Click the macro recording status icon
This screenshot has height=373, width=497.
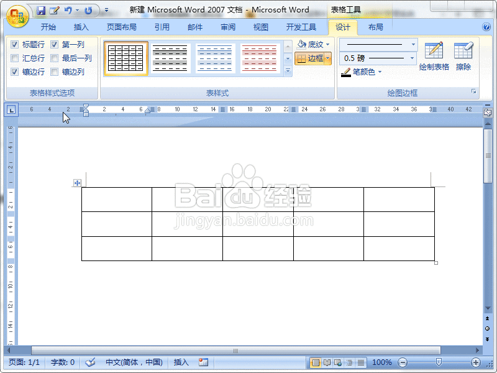pyautogui.click(x=203, y=362)
